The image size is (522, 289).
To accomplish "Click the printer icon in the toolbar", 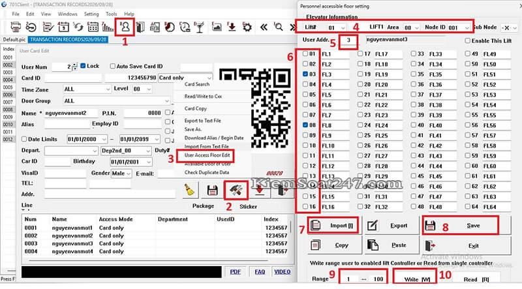I will click(x=16, y=27).
